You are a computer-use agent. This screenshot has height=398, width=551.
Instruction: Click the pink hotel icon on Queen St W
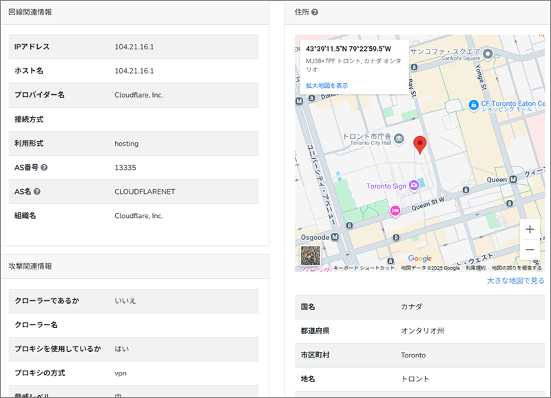(395, 211)
